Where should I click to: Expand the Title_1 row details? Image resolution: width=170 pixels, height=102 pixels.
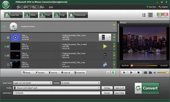[x=5, y=37]
